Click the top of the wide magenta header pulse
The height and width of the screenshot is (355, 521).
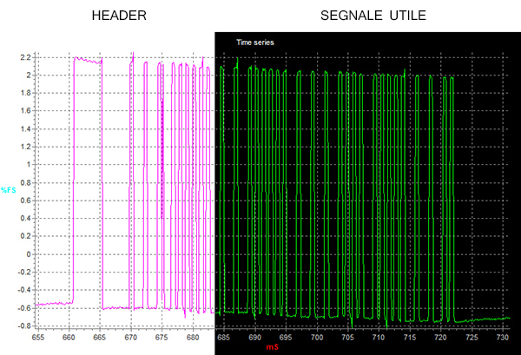click(x=88, y=61)
